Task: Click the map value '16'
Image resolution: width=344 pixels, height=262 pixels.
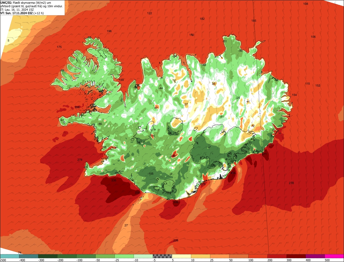Action: [x=153, y=136]
